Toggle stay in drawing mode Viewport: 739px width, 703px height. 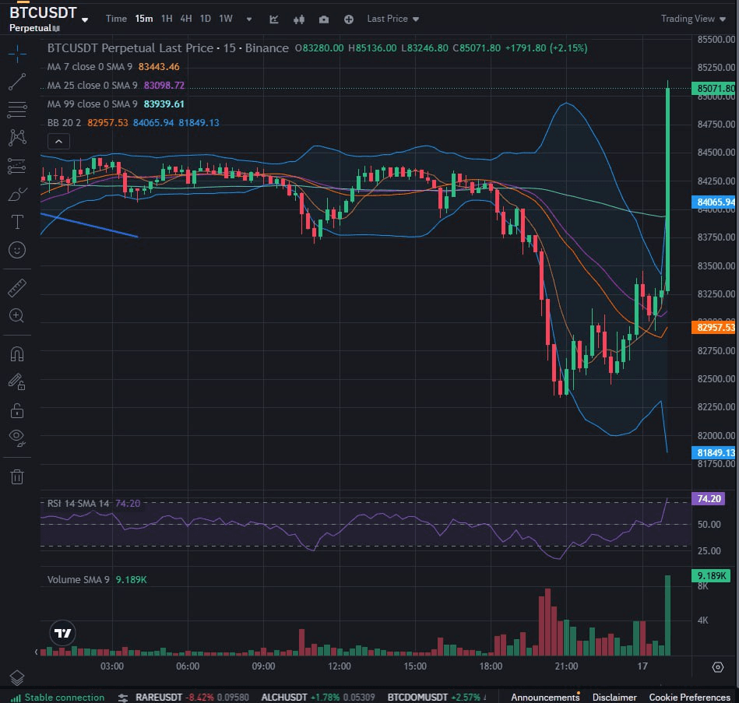click(17, 382)
